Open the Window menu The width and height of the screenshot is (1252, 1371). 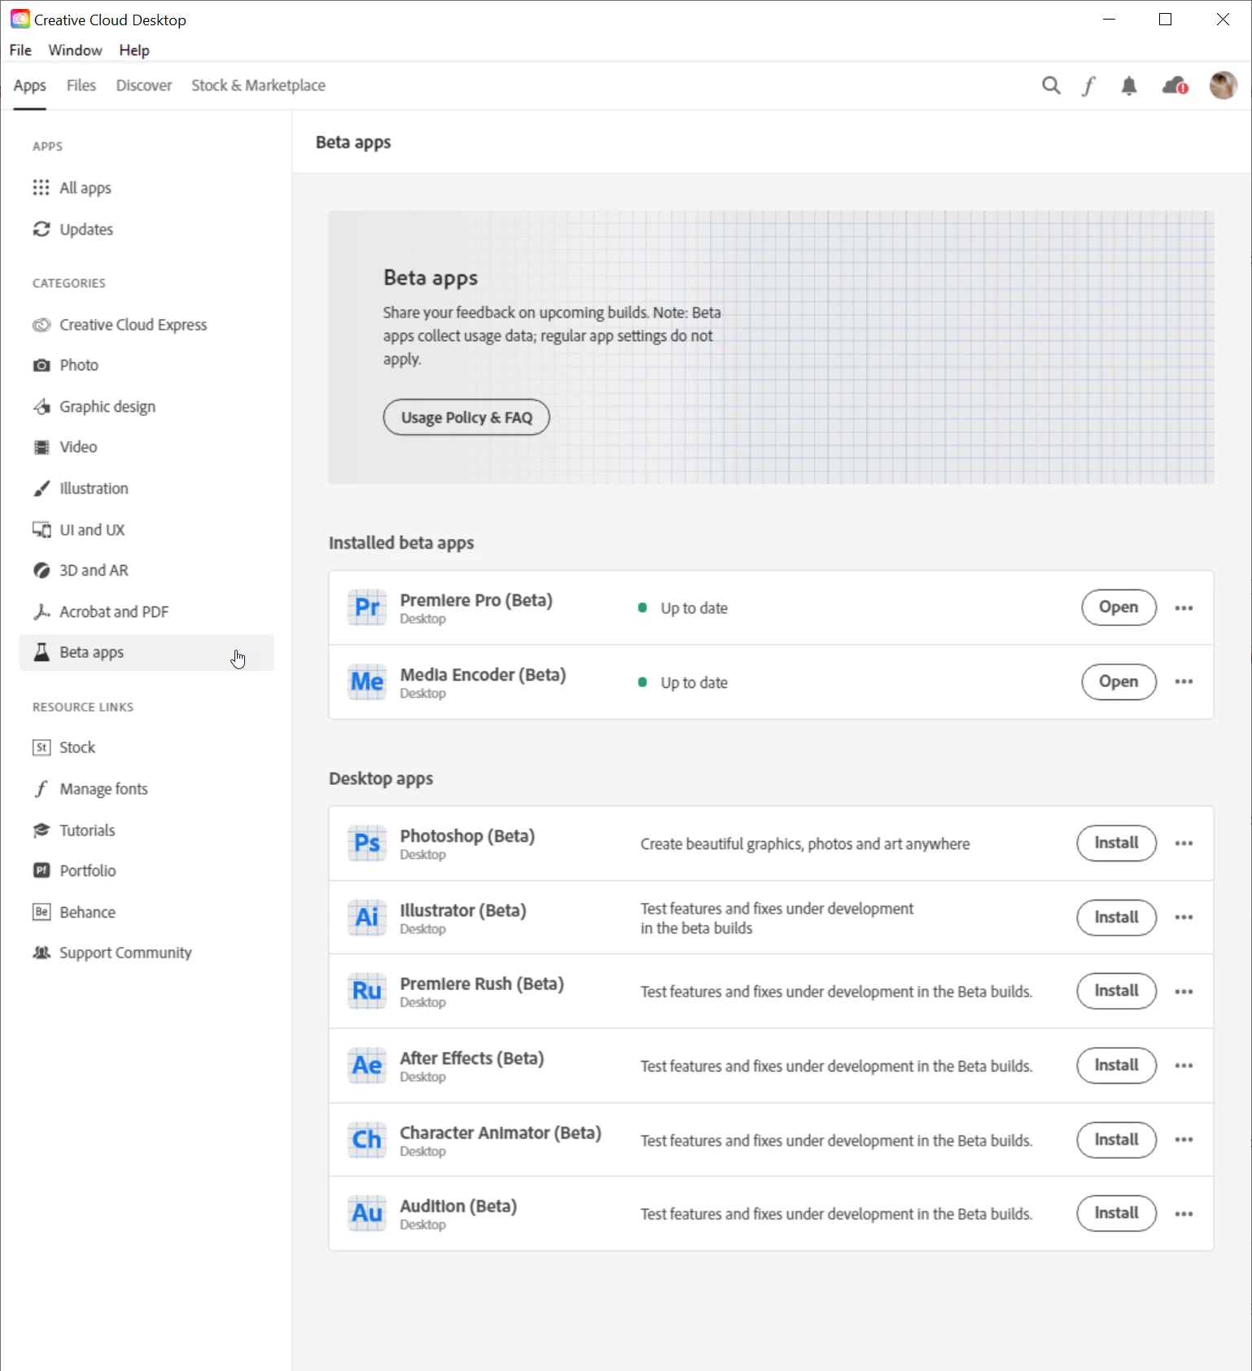pos(75,50)
